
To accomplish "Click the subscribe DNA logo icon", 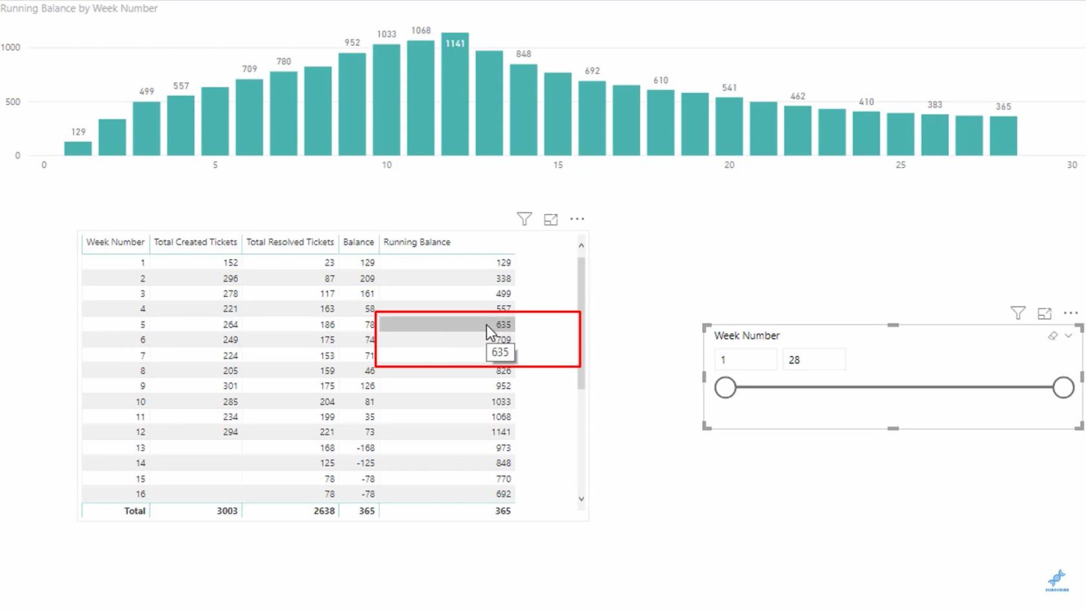I will coord(1057,580).
